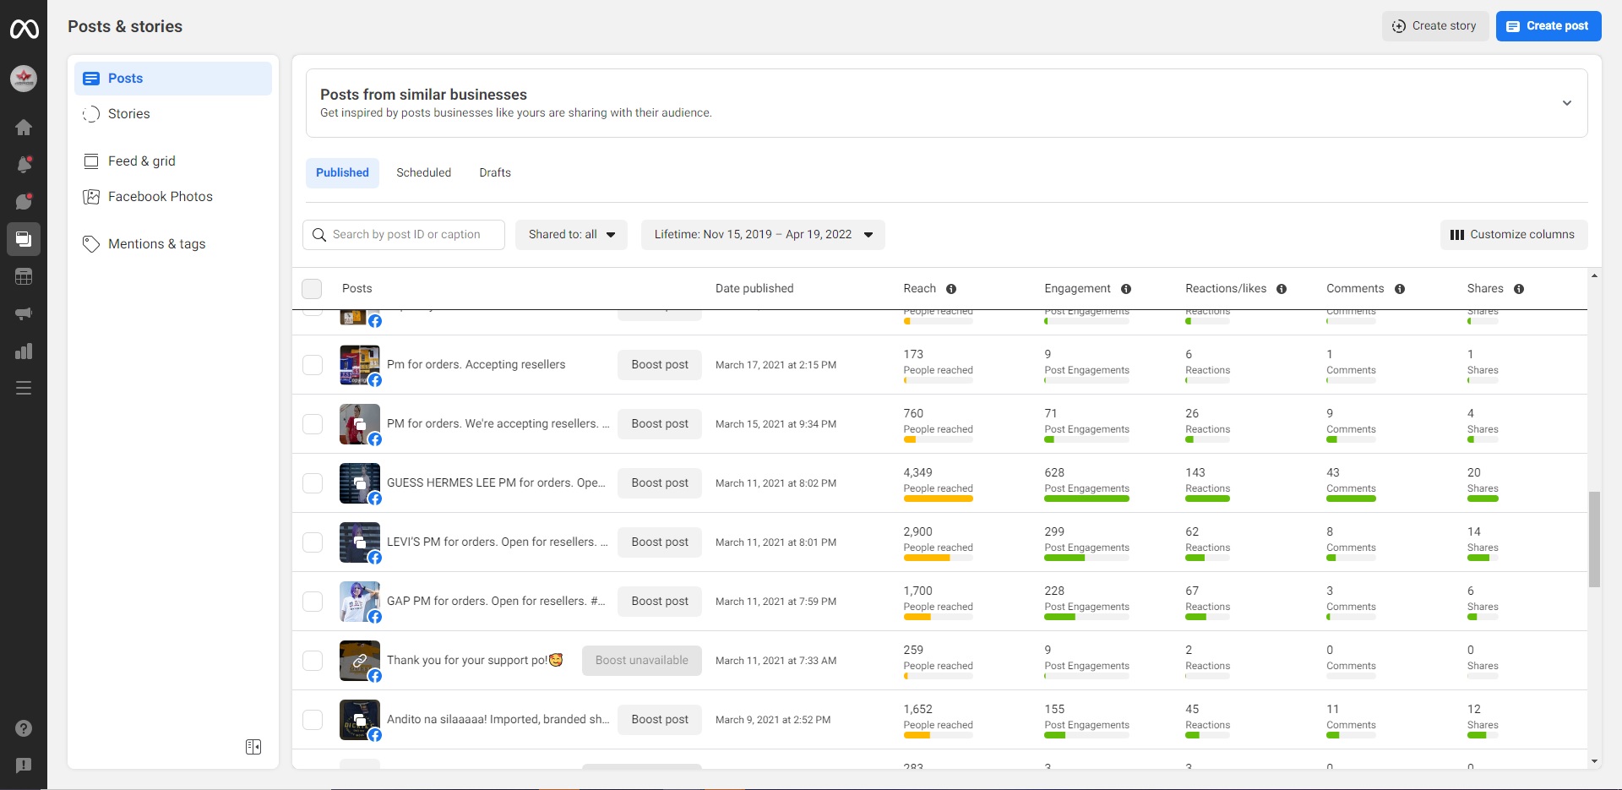This screenshot has width=1622, height=790.
Task: Switch to the Scheduled tab
Action: tap(423, 172)
